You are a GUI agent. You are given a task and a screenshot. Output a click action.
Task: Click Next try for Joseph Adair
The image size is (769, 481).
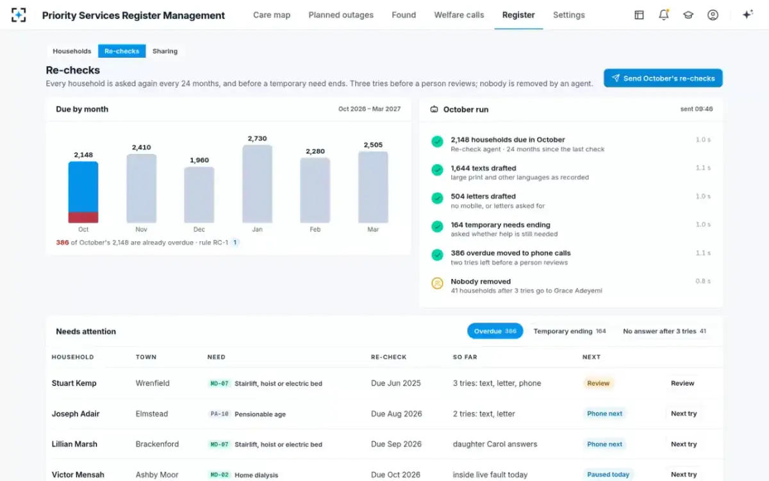pos(684,414)
